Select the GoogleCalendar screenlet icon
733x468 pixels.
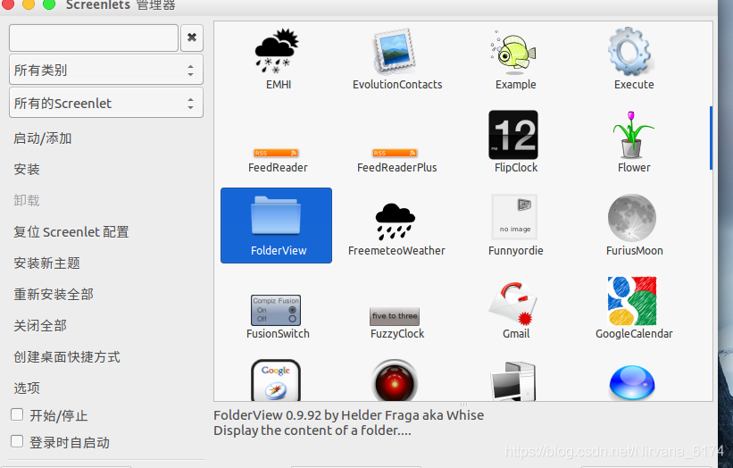point(633,301)
